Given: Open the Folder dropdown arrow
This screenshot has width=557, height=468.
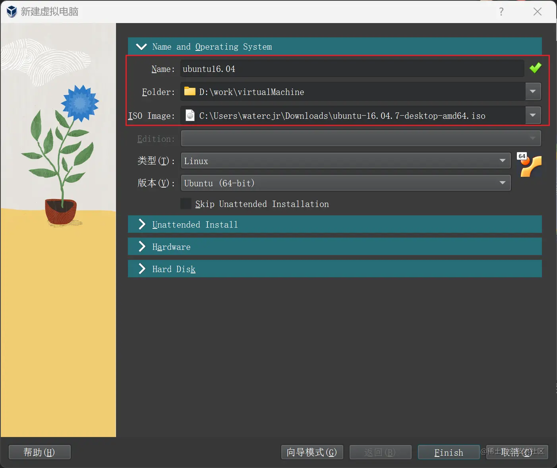Looking at the screenshot, I should coord(533,92).
